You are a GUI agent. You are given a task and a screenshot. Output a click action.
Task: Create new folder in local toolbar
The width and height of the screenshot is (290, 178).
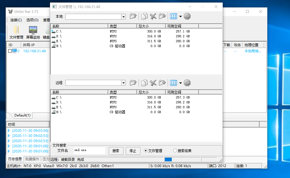coord(162,16)
